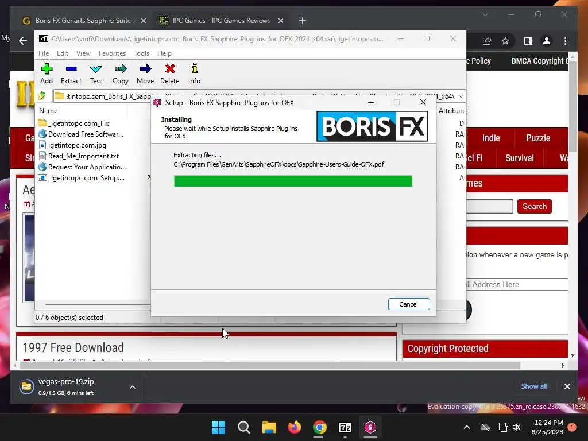Click Show all downloads link
588x441 pixels.
point(534,386)
